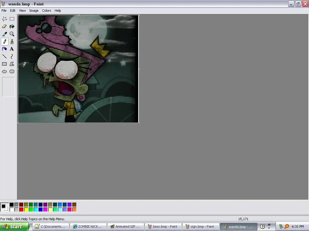
Task: Select the rectangular Select tool
Action: coord(12,19)
